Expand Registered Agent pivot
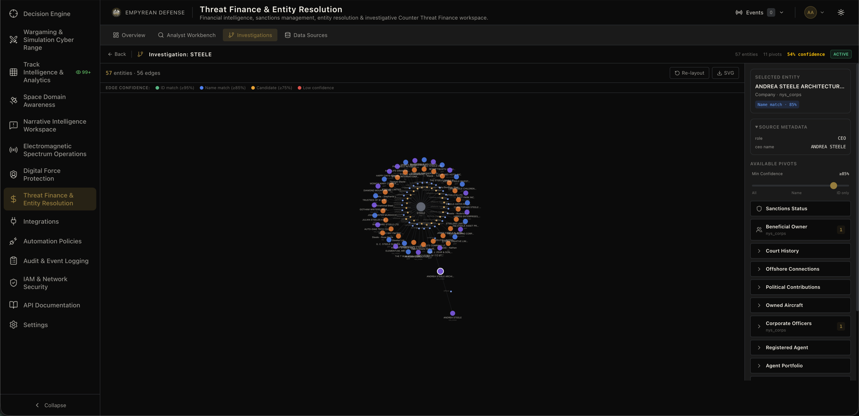Screen dimensions: 859x416 [x=800, y=348]
